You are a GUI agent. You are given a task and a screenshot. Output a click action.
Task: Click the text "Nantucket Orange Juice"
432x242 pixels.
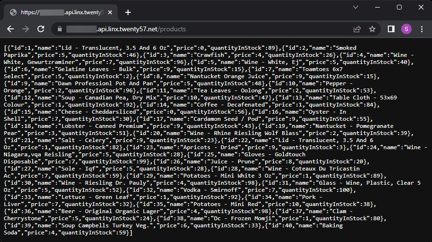[227, 76]
